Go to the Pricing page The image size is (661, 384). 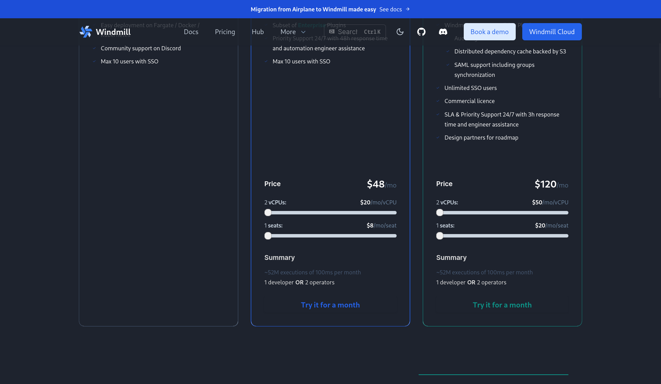[x=225, y=32]
